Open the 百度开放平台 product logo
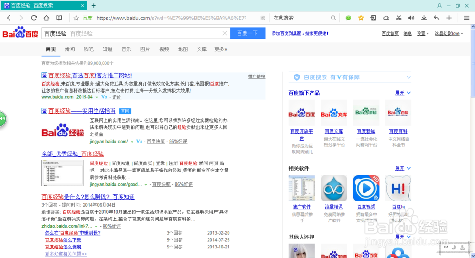This screenshot has height=258, width=475. [302, 113]
